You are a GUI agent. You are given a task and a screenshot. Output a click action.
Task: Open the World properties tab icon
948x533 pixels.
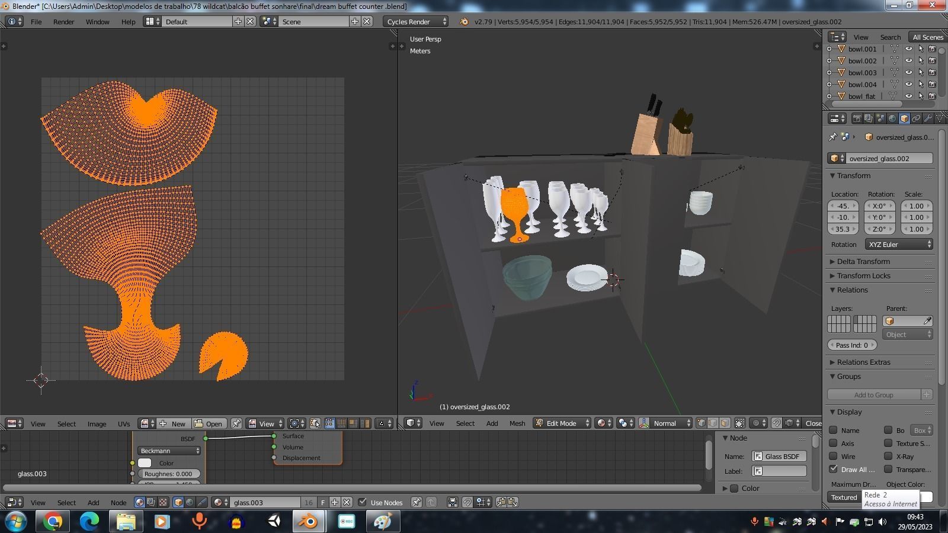892,118
